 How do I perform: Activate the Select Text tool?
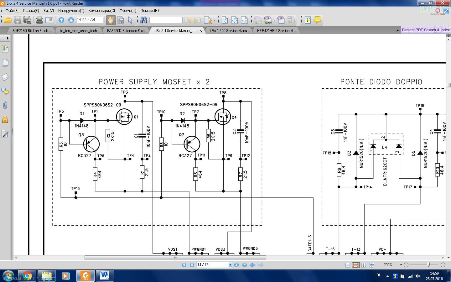(x=121, y=20)
